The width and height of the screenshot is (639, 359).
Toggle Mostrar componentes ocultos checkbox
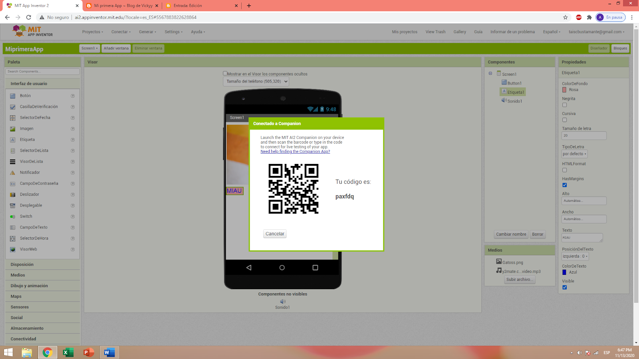coord(225,73)
